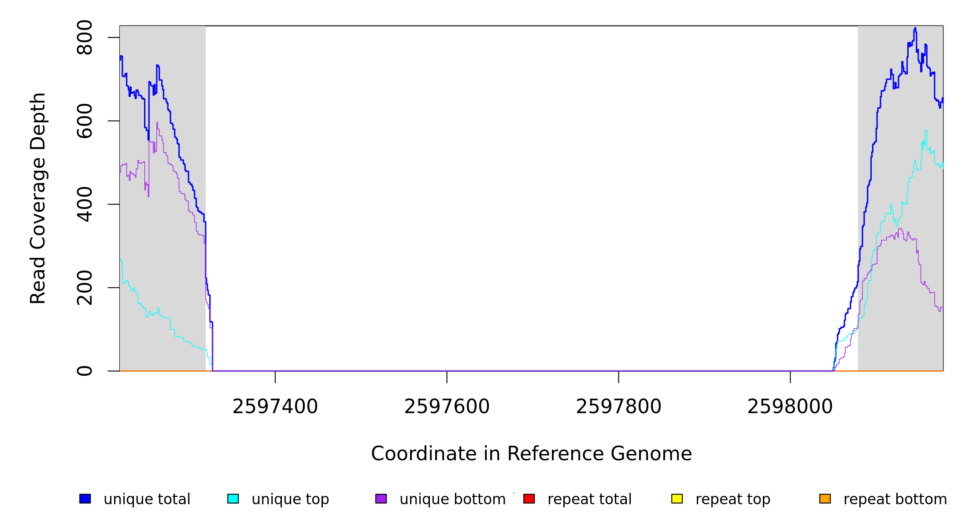Click the blue unique total legend swatch
Image resolution: width=969 pixels, height=528 pixels.
(85, 499)
